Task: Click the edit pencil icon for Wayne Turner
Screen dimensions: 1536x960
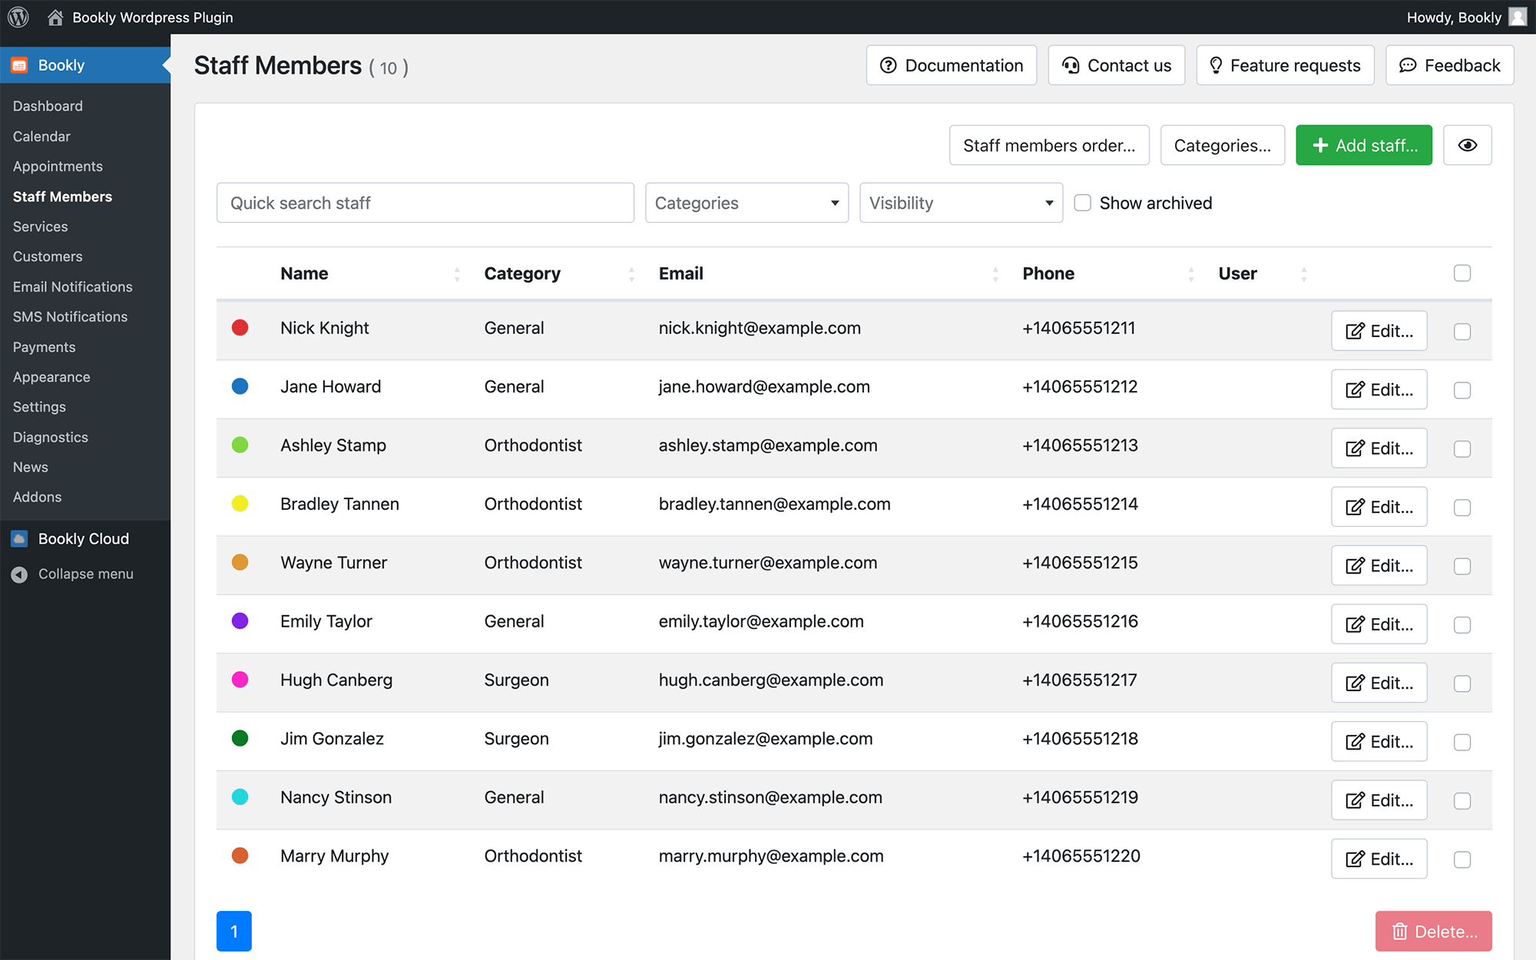Action: click(x=1356, y=566)
